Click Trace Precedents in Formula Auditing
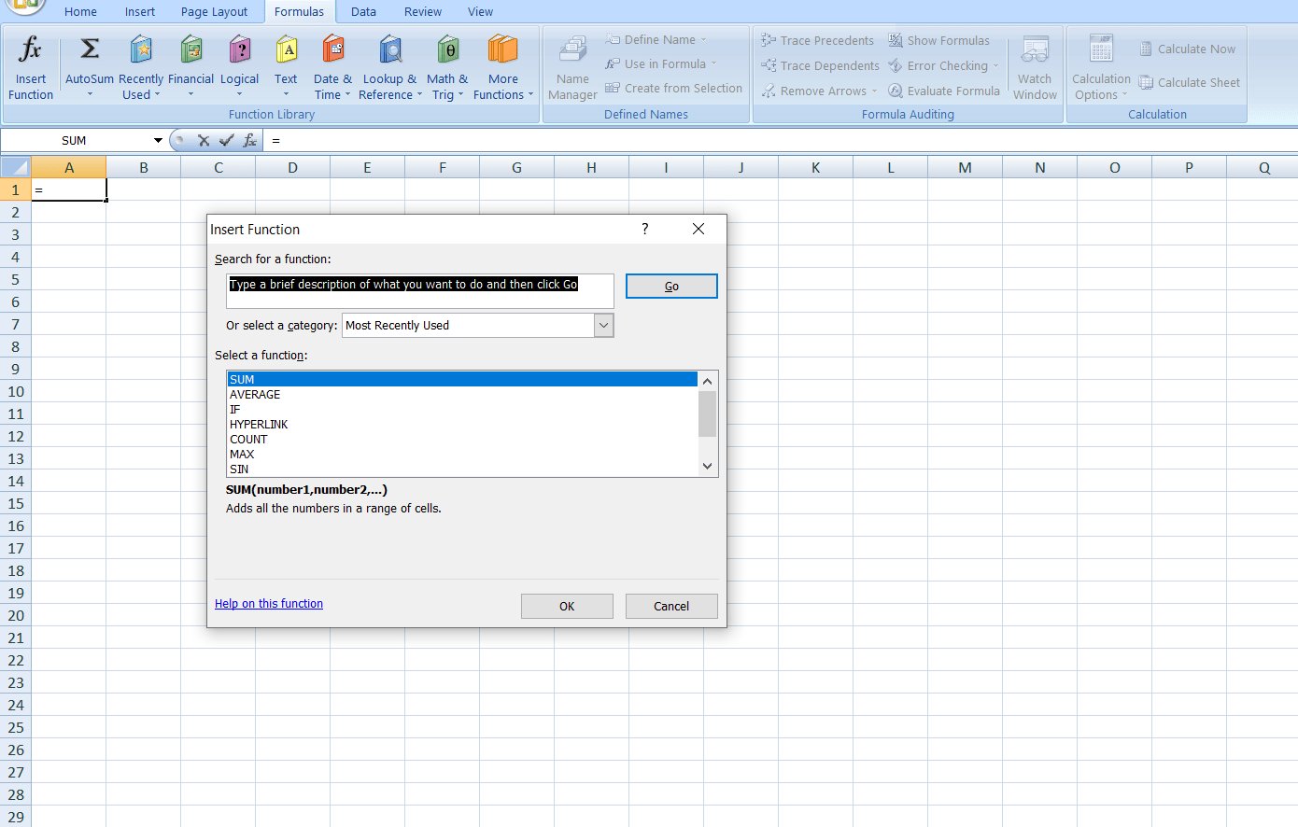The height and width of the screenshot is (827, 1298). (x=818, y=40)
